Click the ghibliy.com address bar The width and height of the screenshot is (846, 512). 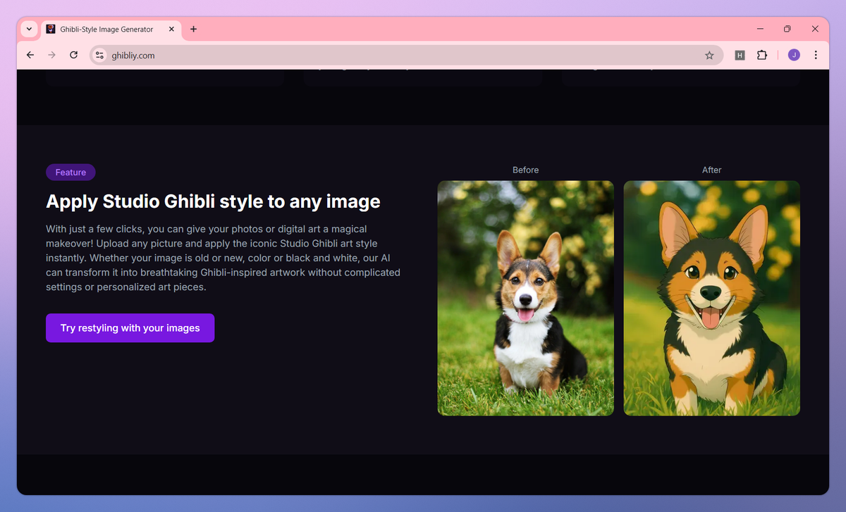click(406, 55)
